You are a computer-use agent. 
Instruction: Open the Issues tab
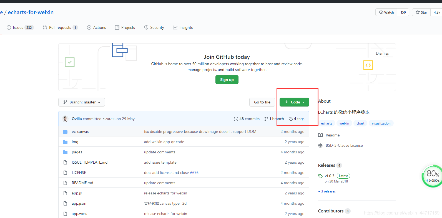[x=20, y=27]
